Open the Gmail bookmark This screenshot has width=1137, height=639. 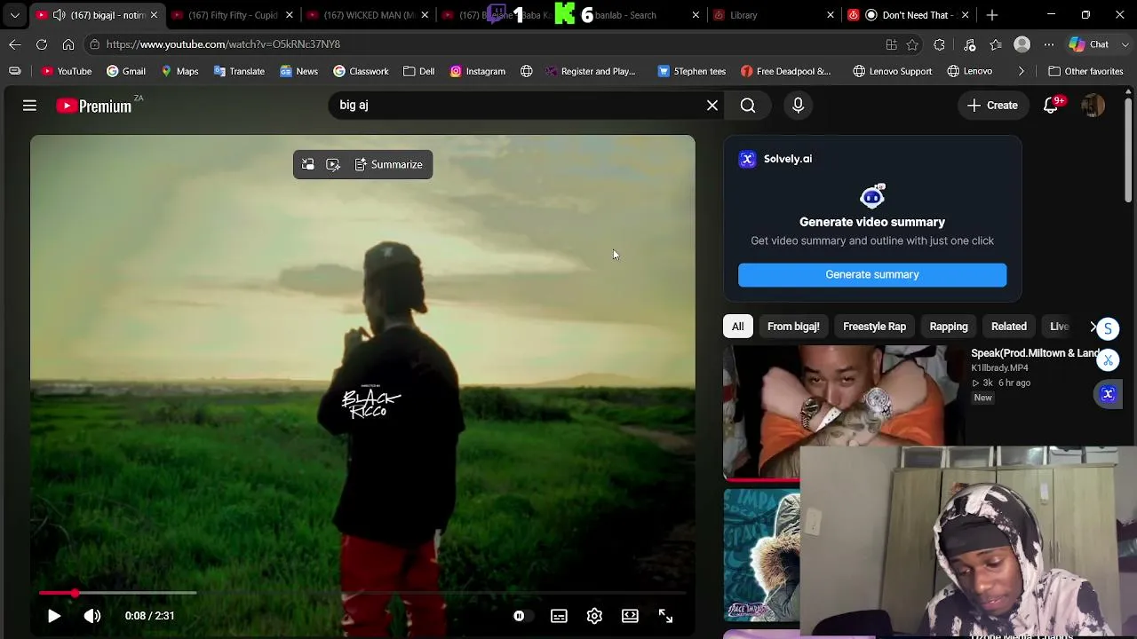125,71
